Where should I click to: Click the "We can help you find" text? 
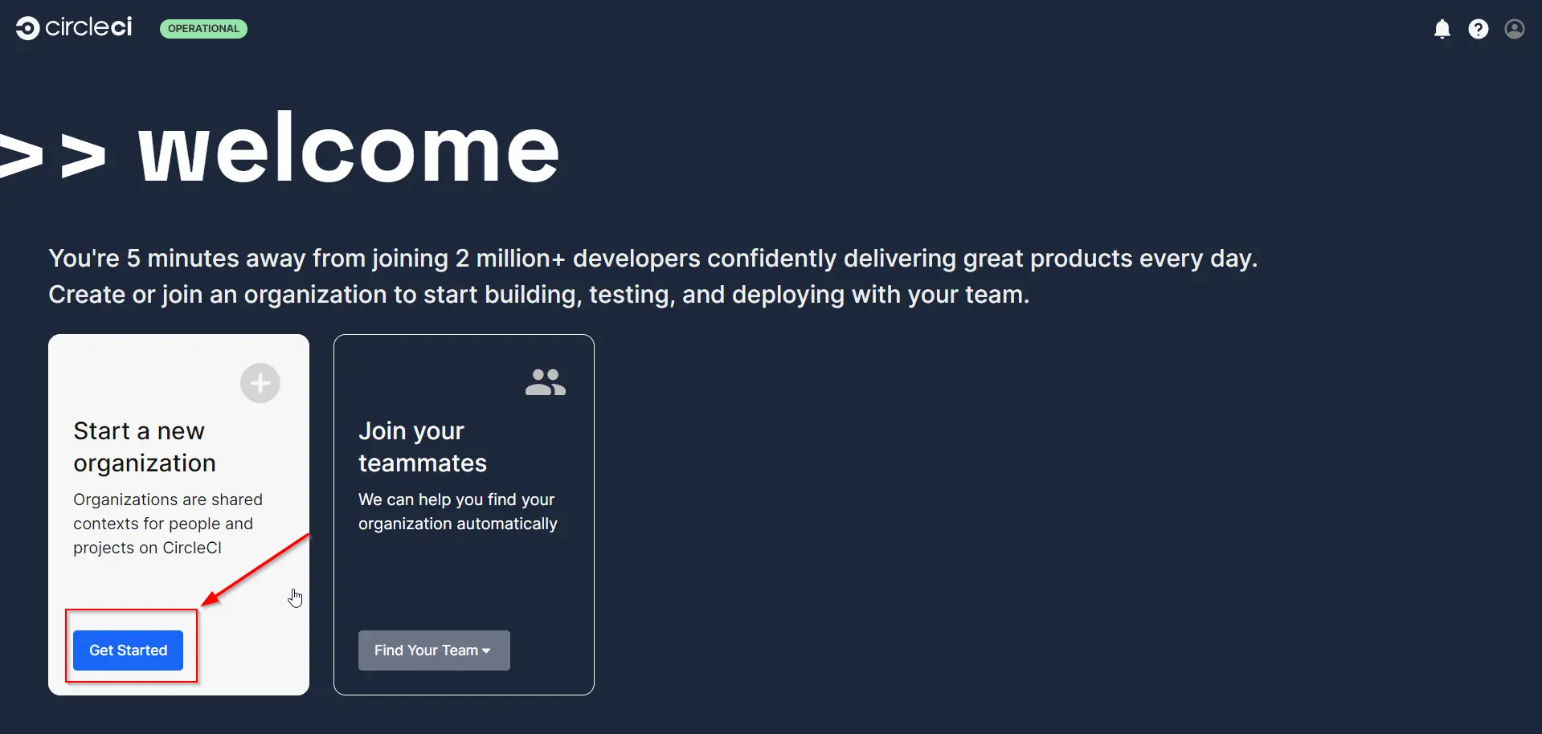[456, 512]
